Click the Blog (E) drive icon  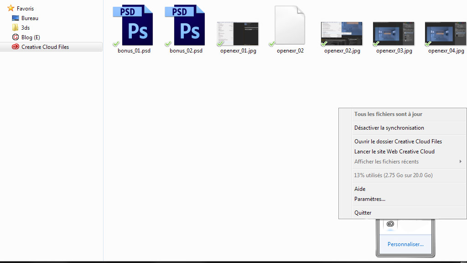[x=16, y=37]
